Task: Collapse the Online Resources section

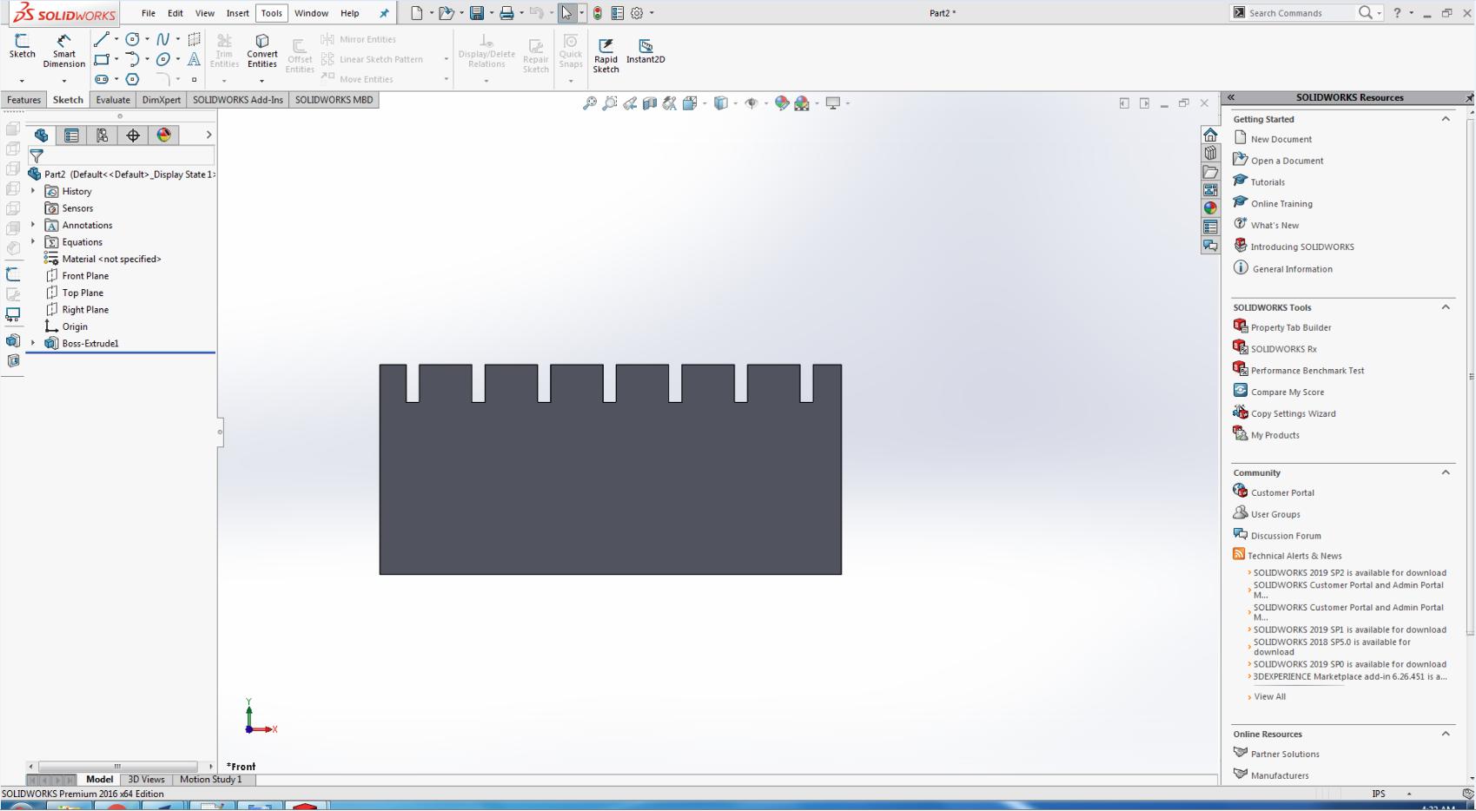Action: (1446, 734)
